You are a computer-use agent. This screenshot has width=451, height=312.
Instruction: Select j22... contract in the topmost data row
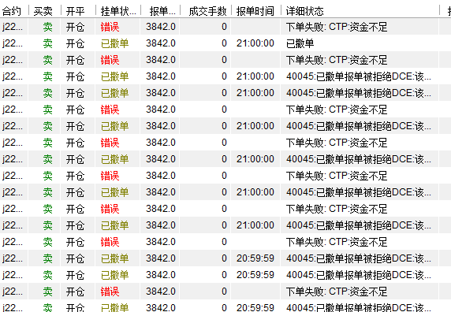tap(13, 27)
